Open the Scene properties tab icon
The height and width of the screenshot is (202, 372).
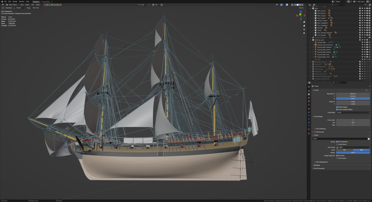309,101
